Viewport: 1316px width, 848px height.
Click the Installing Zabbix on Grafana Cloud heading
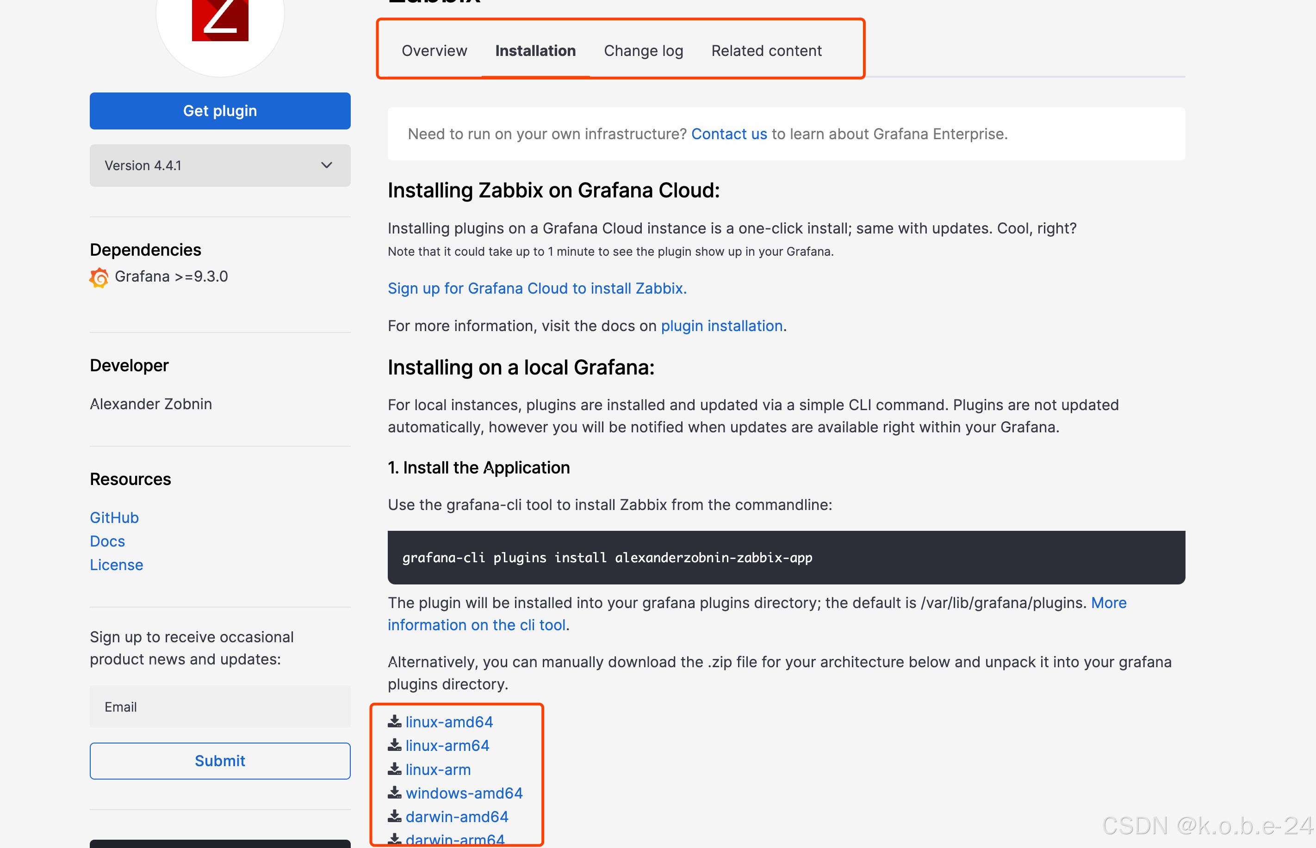pos(553,190)
